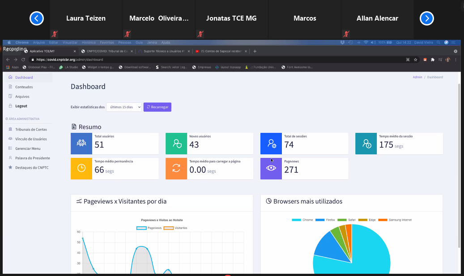464x276 pixels.
Task: Click the Vínculo de Usuários people icon
Action: (10, 139)
